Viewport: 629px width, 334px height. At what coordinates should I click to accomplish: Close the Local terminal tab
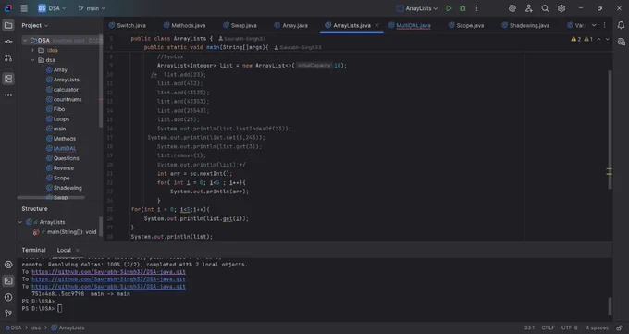click(x=78, y=250)
